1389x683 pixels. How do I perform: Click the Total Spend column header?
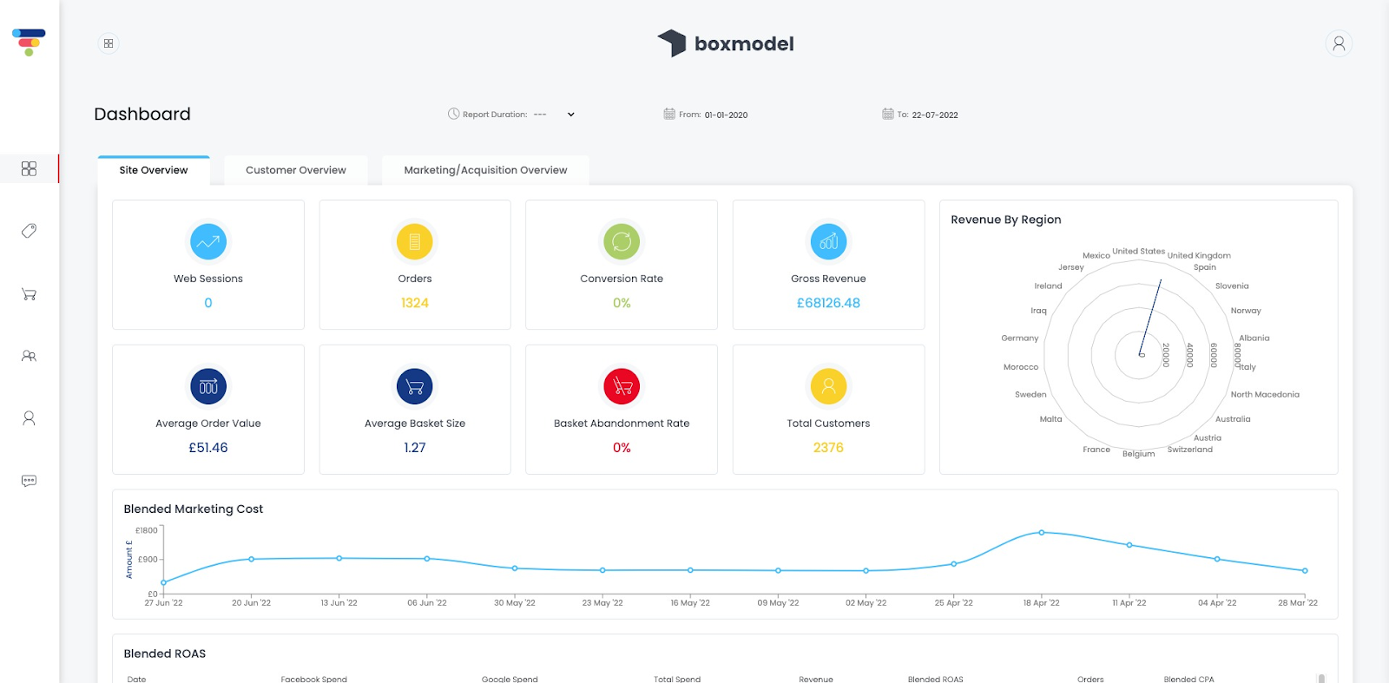[677, 679]
